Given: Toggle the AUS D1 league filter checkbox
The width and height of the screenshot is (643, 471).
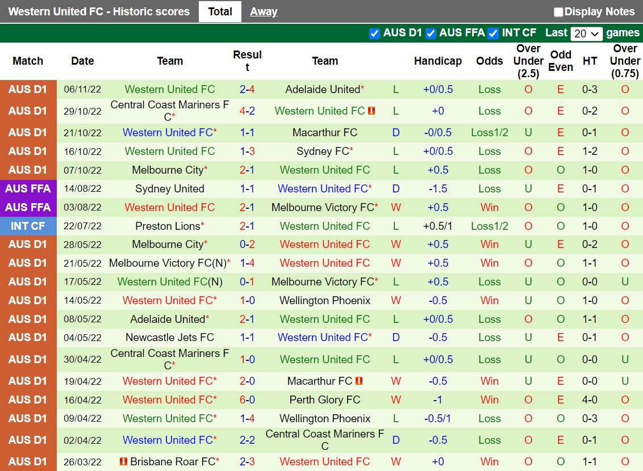Looking at the screenshot, I should [374, 33].
